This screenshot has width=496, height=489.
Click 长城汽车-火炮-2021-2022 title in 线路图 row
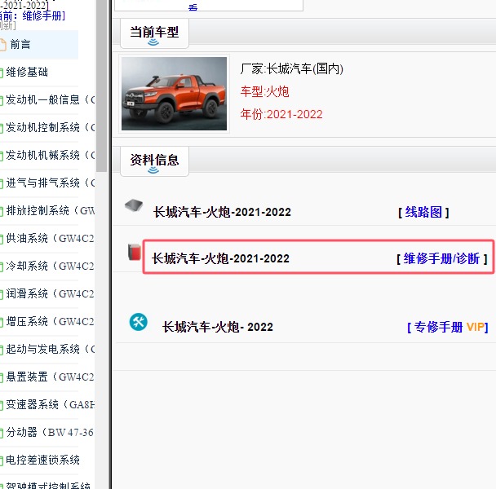(222, 212)
